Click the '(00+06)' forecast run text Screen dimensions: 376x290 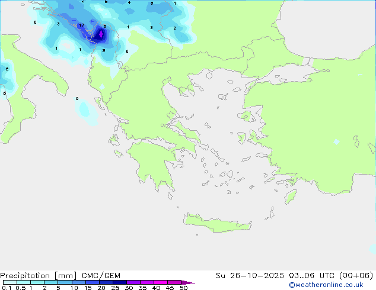pyautogui.click(x=356, y=276)
